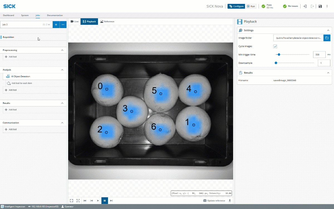Switch to the Reference tab
The height and width of the screenshot is (209, 334).
tap(107, 21)
